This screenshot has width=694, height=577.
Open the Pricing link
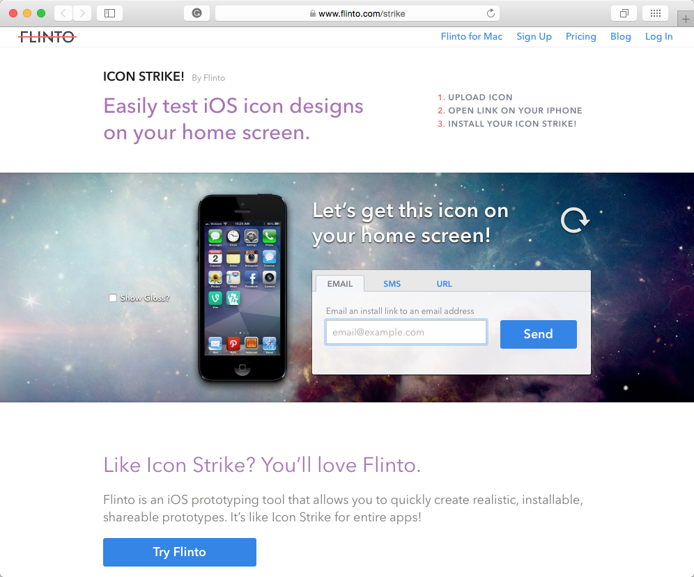click(x=580, y=37)
